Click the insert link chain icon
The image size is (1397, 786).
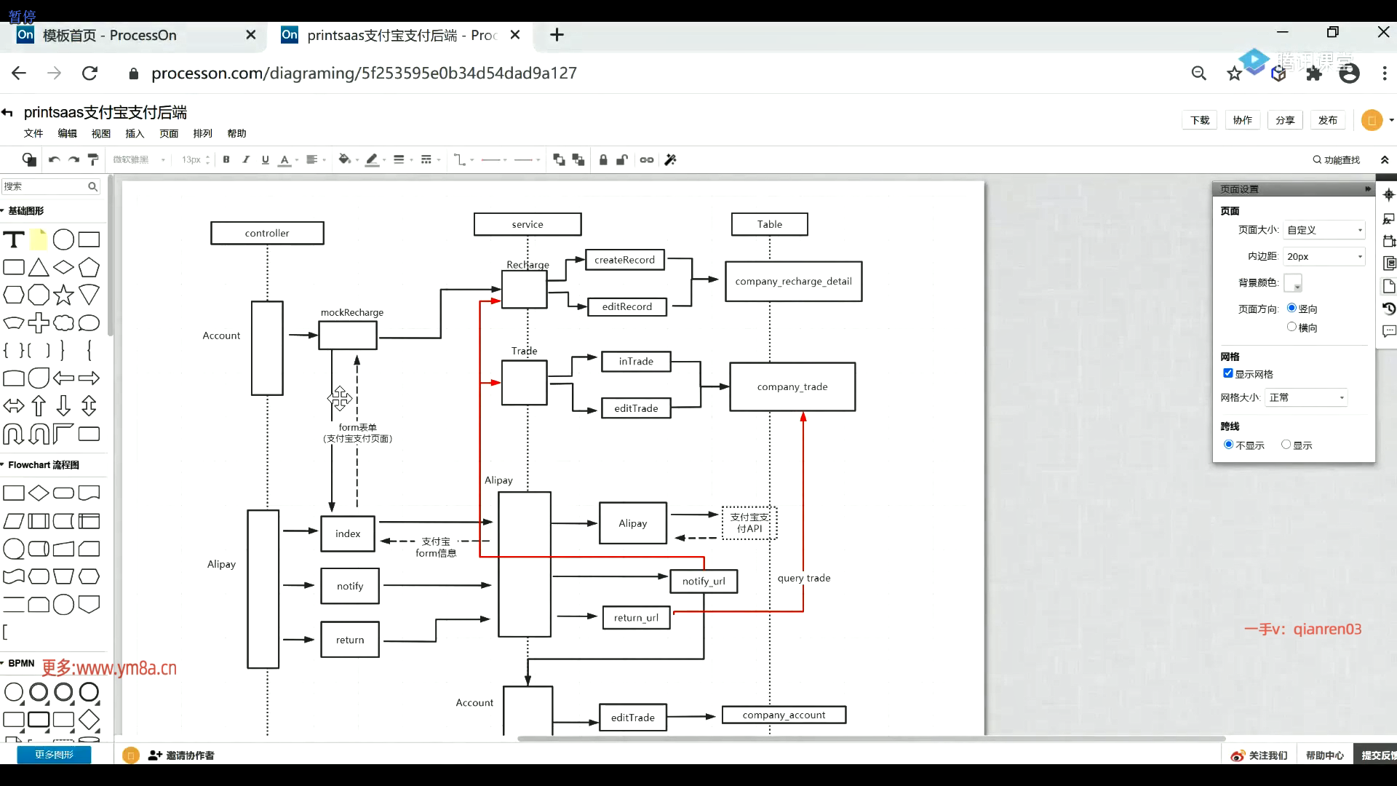pyautogui.click(x=647, y=159)
